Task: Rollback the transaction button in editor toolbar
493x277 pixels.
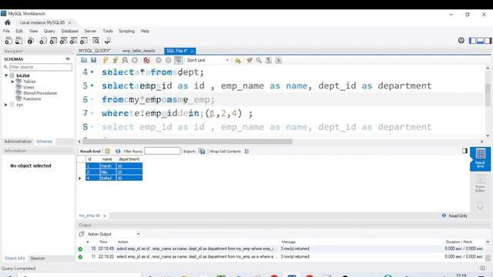Action: pyautogui.click(x=168, y=60)
